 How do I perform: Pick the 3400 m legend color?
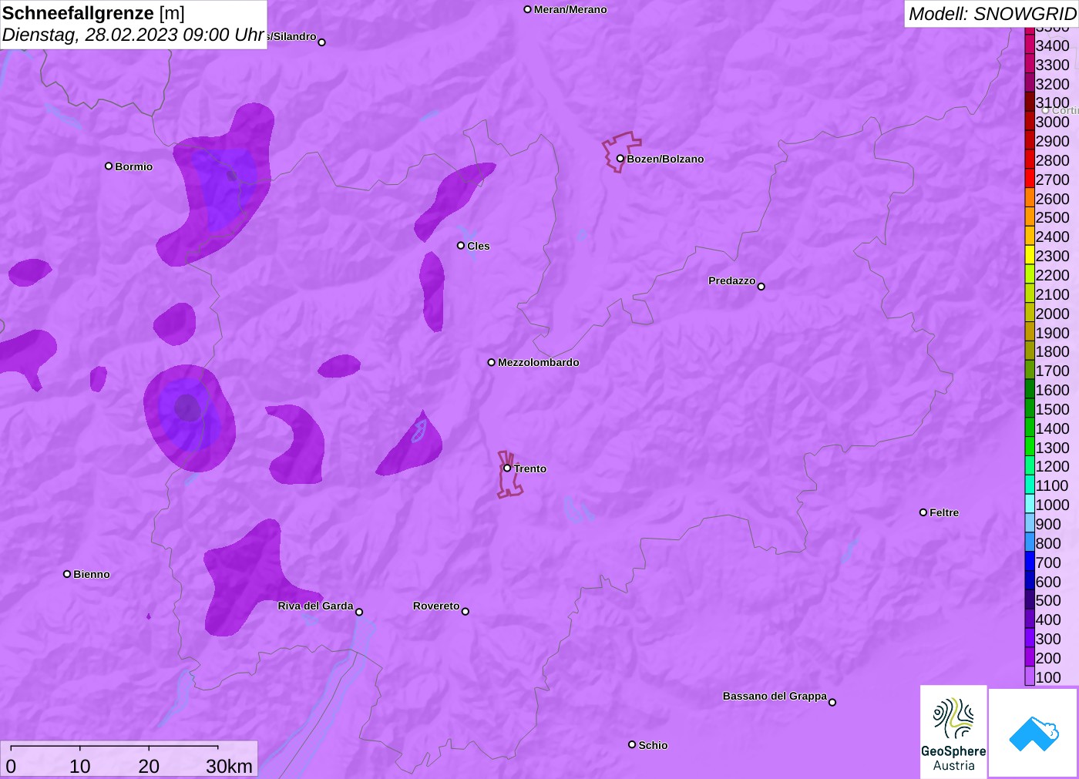(x=1030, y=45)
